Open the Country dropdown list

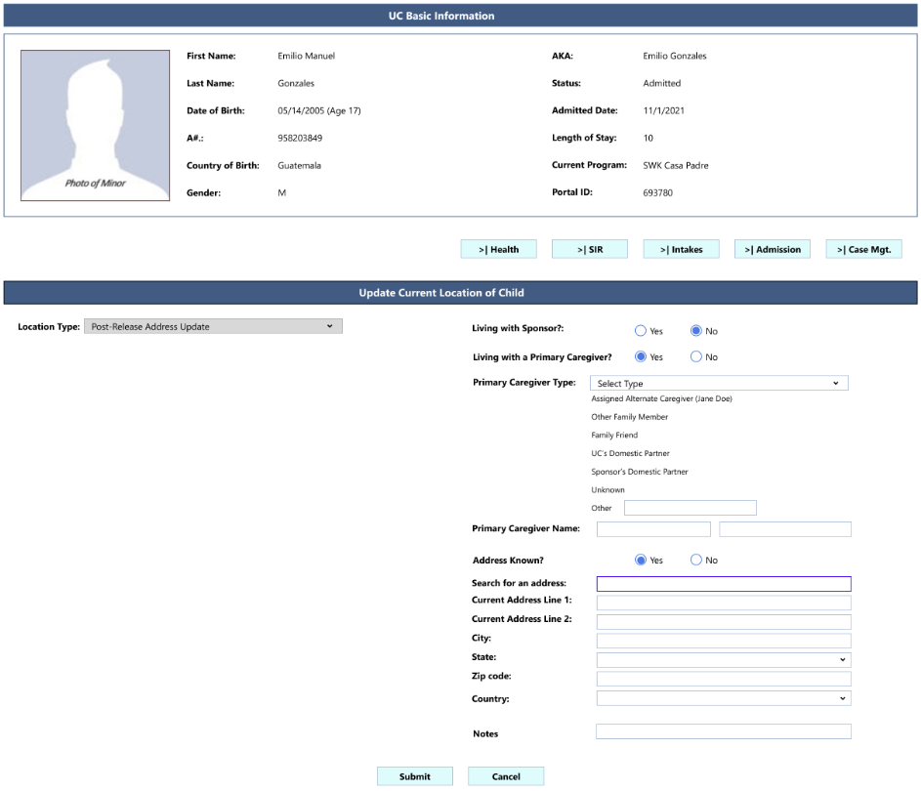(723, 699)
